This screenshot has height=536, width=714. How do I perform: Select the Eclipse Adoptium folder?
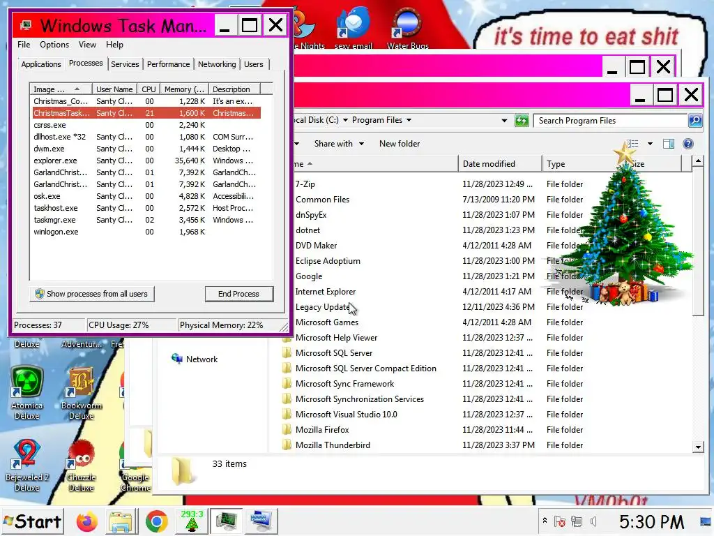pos(328,261)
